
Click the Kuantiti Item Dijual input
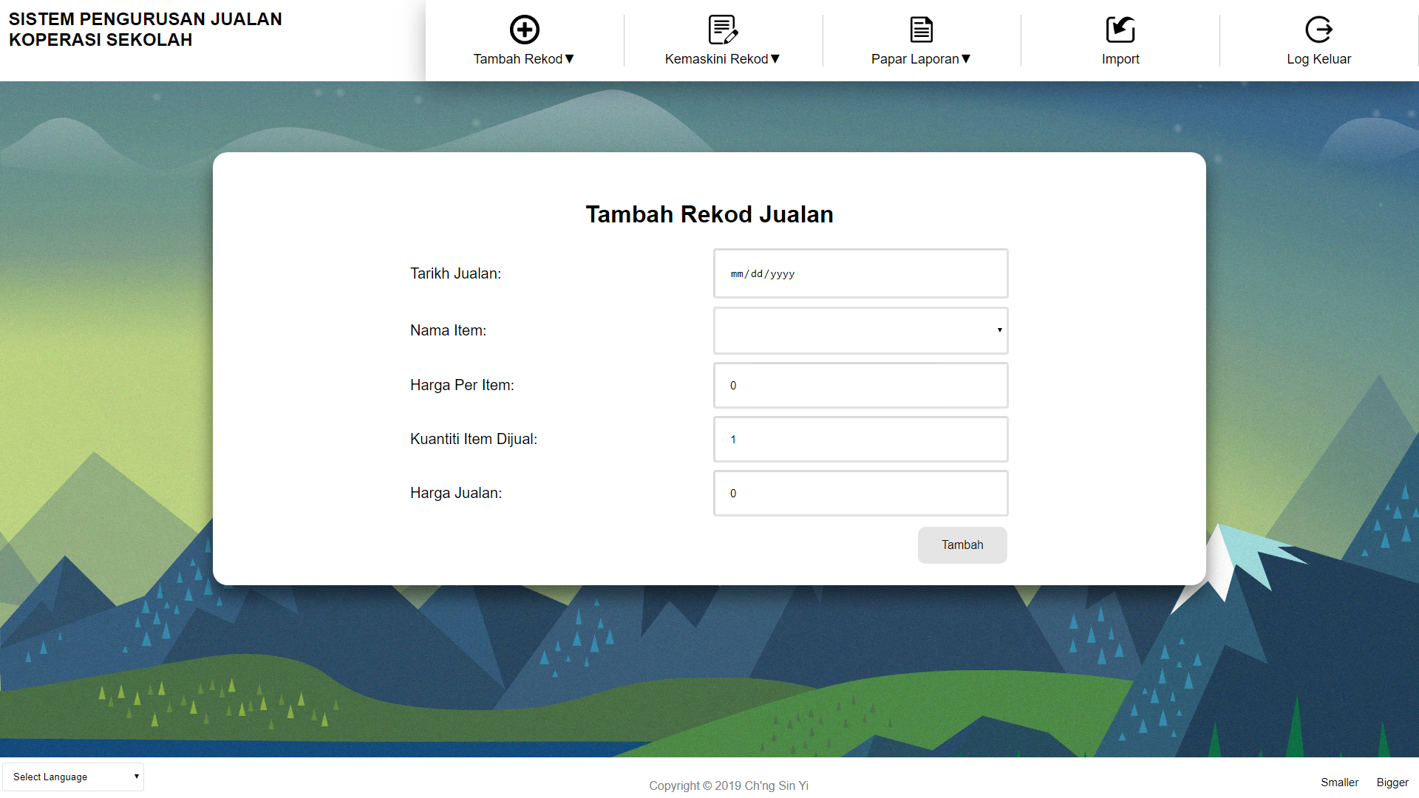[860, 439]
